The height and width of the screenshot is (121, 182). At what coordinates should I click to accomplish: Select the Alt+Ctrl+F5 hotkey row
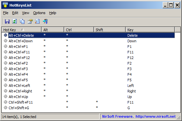pos(88,80)
